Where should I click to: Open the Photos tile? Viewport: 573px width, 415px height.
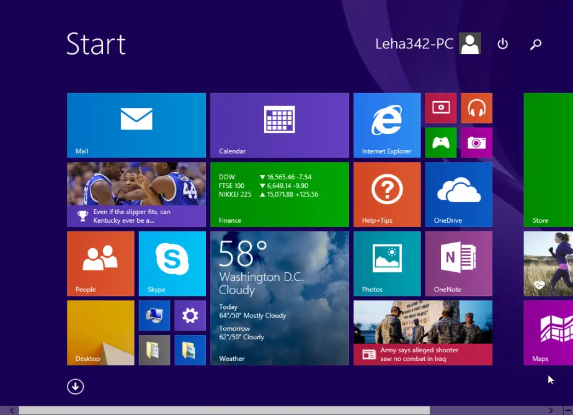[x=387, y=264]
